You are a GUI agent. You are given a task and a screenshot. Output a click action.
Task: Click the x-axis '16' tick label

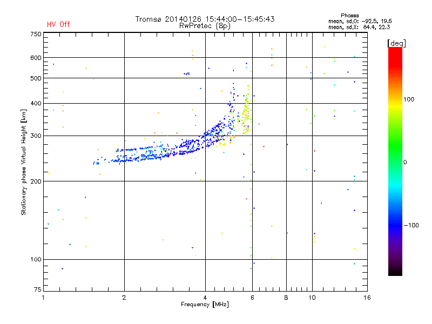(x=367, y=298)
